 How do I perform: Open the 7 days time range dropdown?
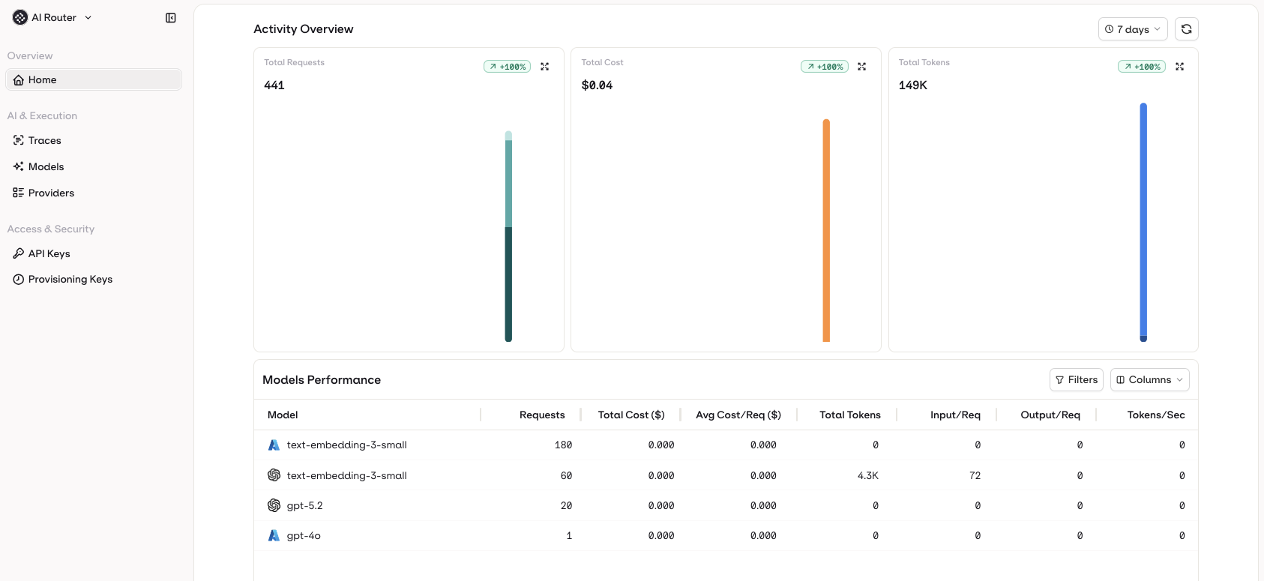tap(1133, 29)
